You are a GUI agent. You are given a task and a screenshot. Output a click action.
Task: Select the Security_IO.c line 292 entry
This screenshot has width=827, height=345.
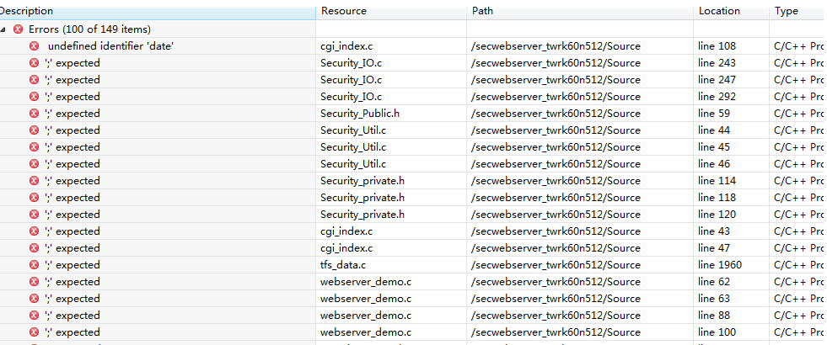pyautogui.click(x=351, y=97)
